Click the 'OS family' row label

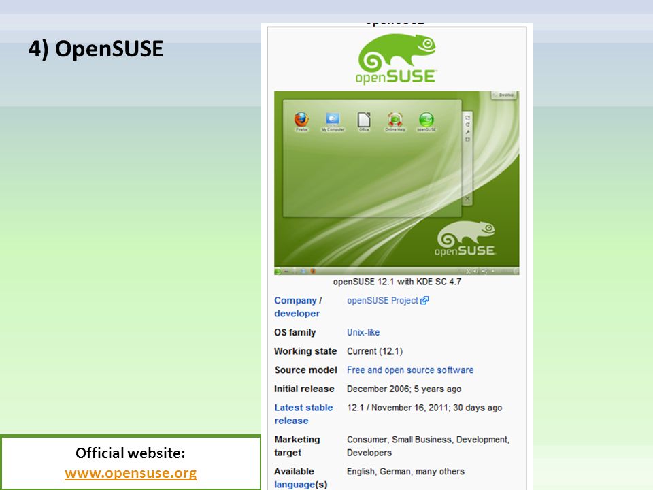click(x=295, y=332)
